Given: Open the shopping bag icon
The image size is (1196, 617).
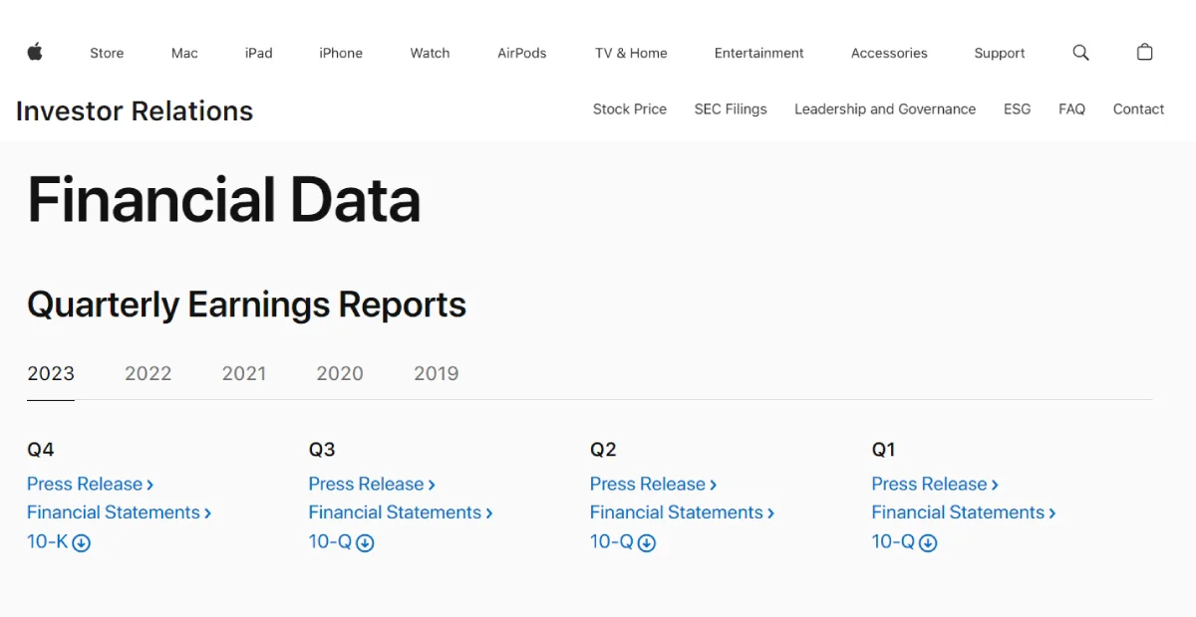Looking at the screenshot, I should click(x=1144, y=52).
